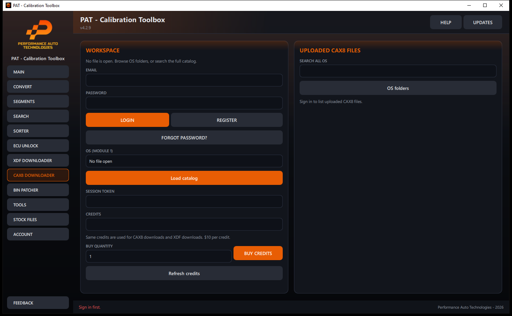Click the Load catalog button
Image resolution: width=512 pixels, height=316 pixels.
pyautogui.click(x=184, y=178)
